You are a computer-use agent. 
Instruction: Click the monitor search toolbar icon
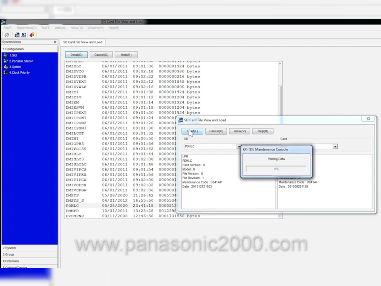tap(24, 35)
